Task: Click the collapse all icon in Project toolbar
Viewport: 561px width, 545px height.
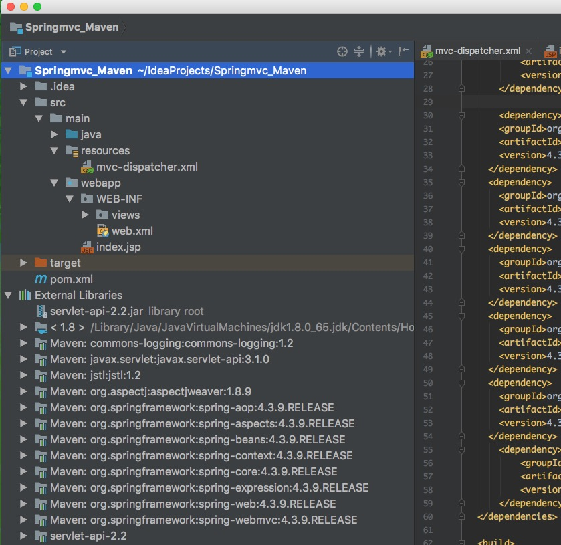Action: click(x=359, y=51)
